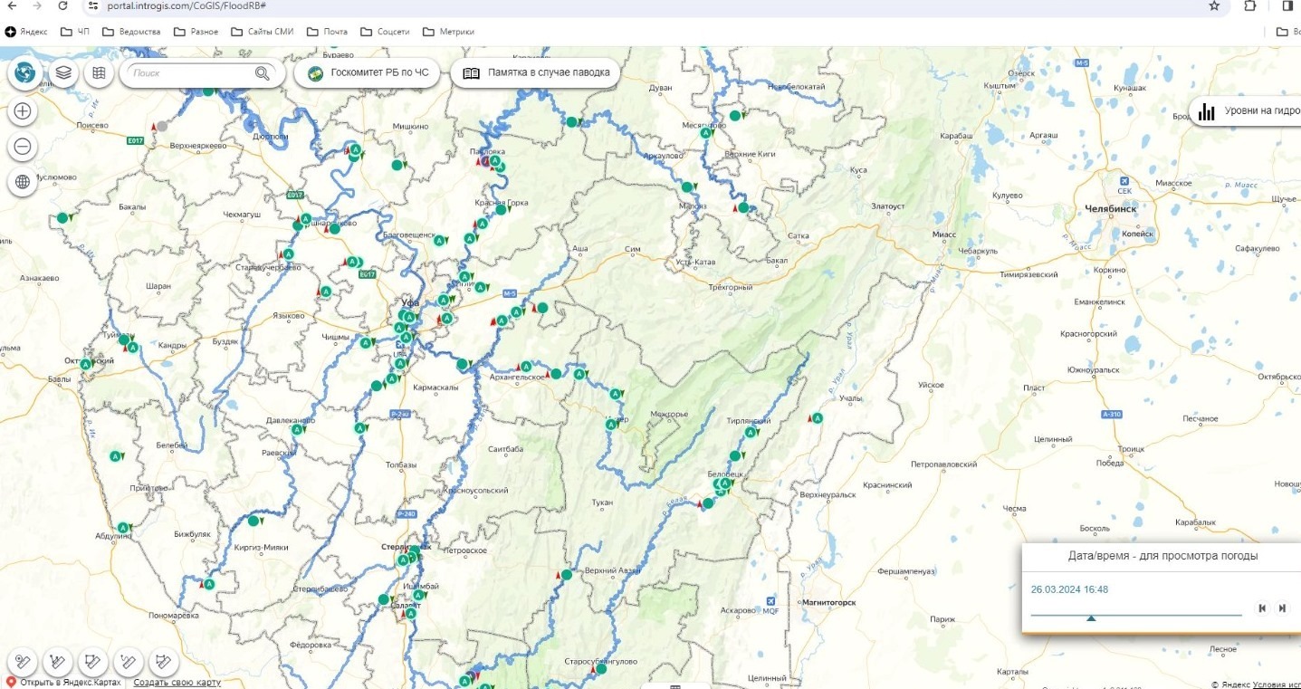
Task: Click the Поиск search input field
Action: pyautogui.click(x=190, y=73)
